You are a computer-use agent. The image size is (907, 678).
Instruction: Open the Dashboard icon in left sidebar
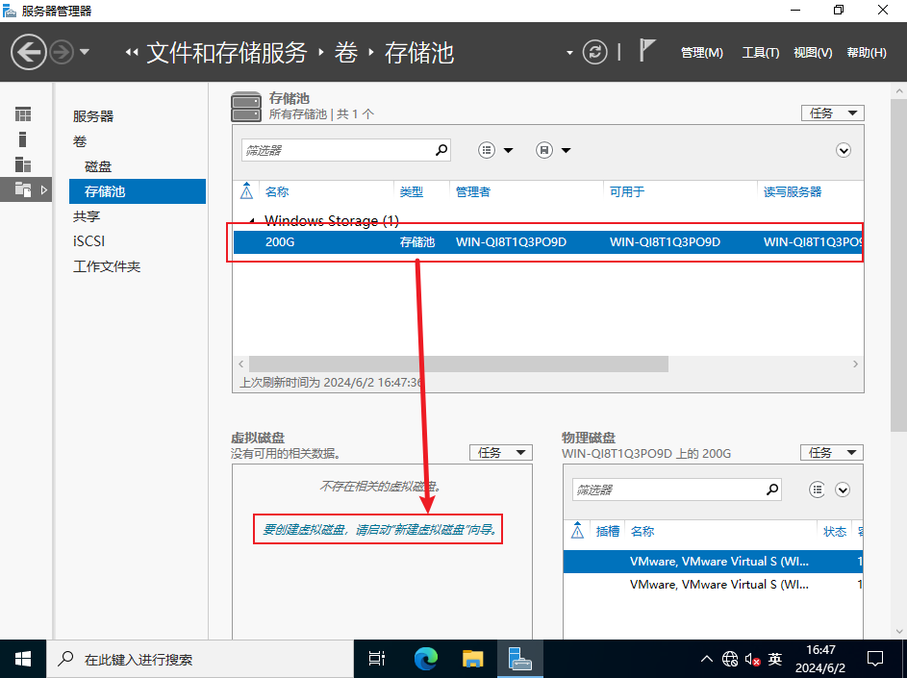tap(23, 114)
